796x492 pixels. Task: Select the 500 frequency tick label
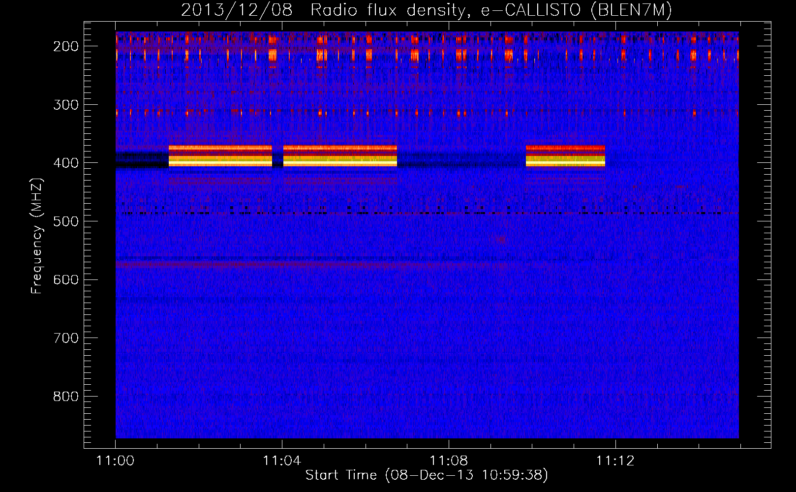click(66, 221)
